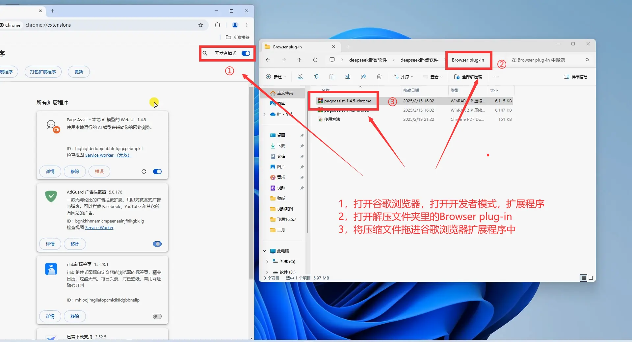Refresh the Explorer folder view
632x342 pixels.
[315, 60]
